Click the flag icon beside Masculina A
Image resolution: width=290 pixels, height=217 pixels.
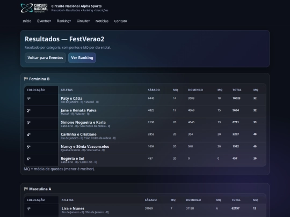click(26, 189)
